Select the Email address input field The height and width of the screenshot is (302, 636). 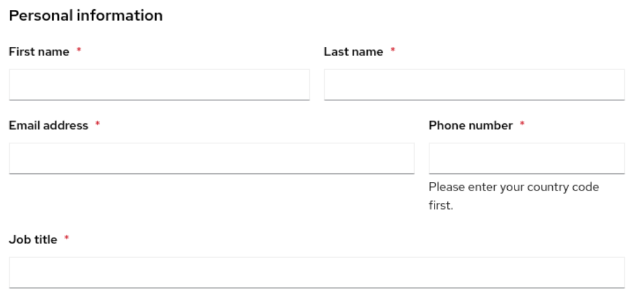click(x=211, y=158)
